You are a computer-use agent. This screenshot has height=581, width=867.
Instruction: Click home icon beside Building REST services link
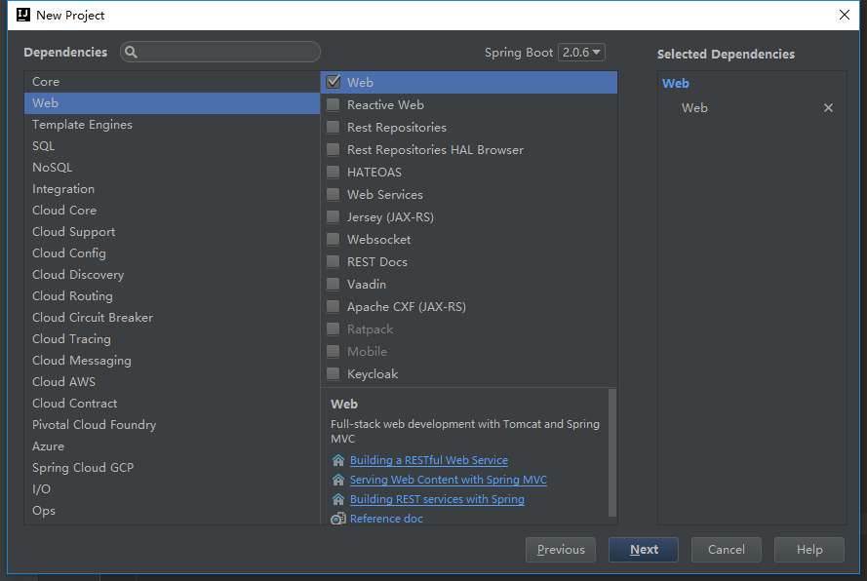tap(337, 499)
